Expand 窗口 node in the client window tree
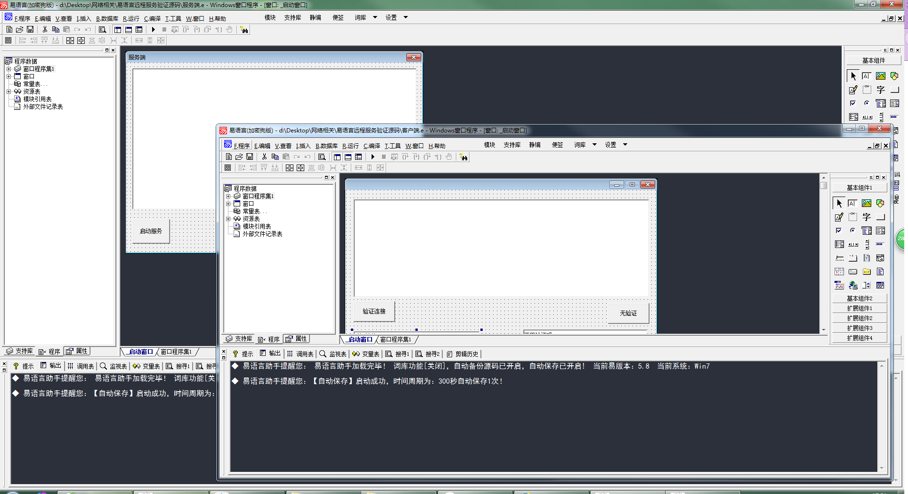The height and width of the screenshot is (494, 908). point(228,204)
